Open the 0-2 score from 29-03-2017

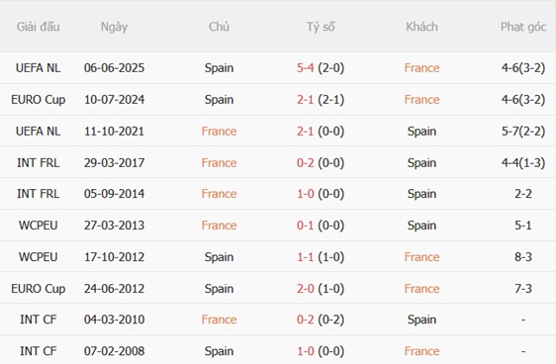[306, 162]
